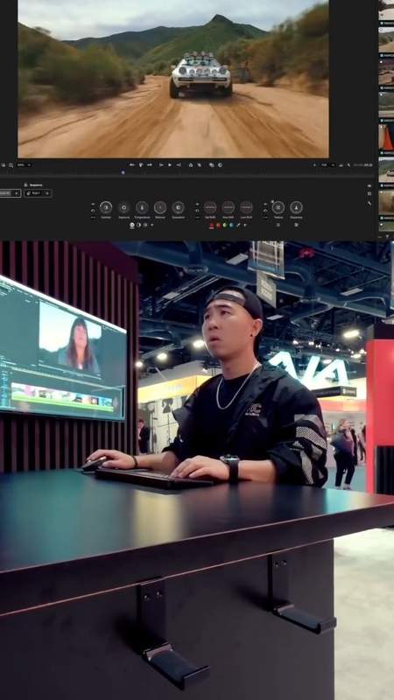Viewport: 394px width, 700px height.
Task: Click the second icon at bottom-left of preview
Action: [x=11, y=164]
